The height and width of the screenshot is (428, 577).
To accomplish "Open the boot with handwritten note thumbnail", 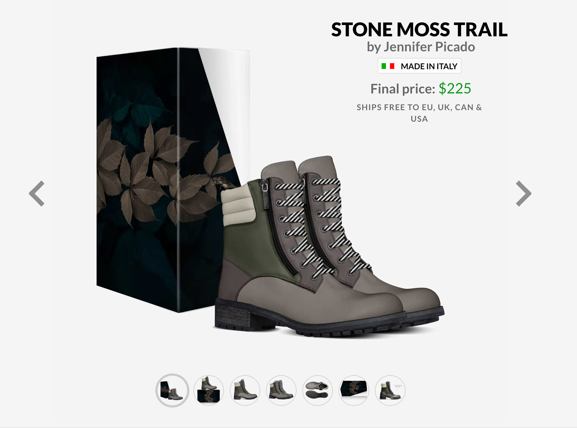I will coord(390,390).
